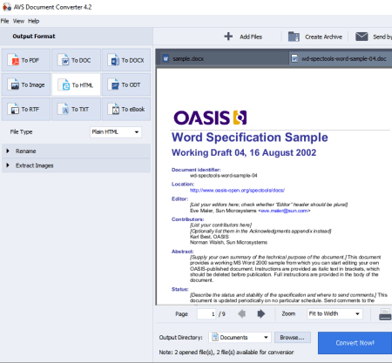The image size is (392, 363).
Task: Click the page number input field
Action: (206, 314)
